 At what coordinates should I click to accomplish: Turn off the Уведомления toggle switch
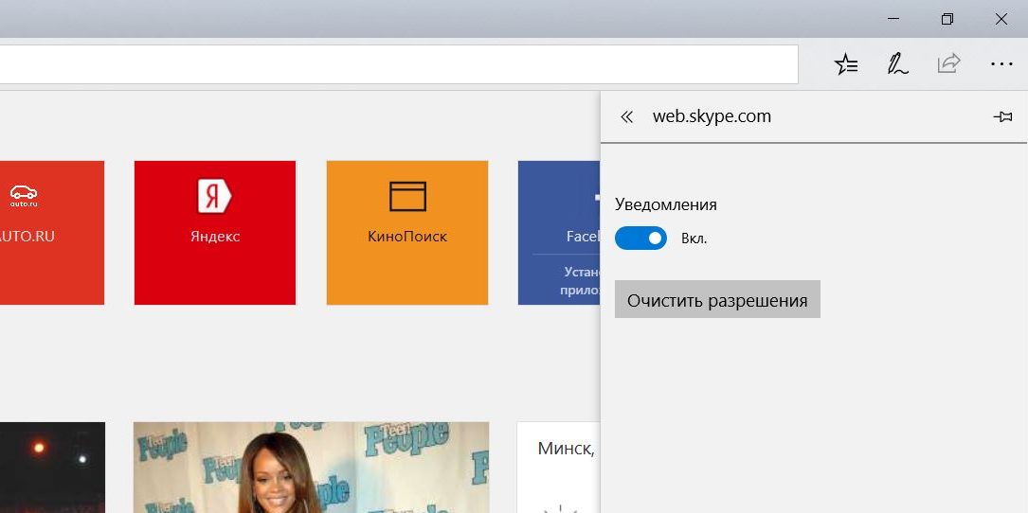640,239
